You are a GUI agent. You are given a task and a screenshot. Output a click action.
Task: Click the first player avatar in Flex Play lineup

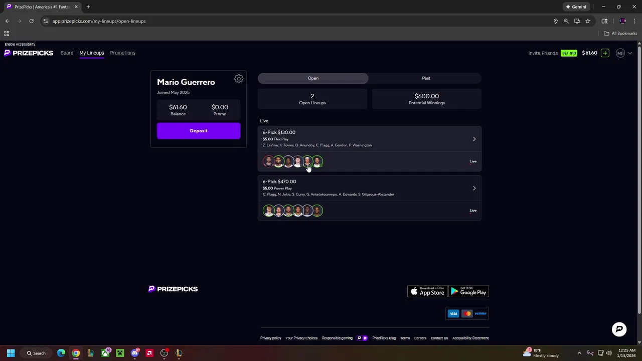pos(268,161)
